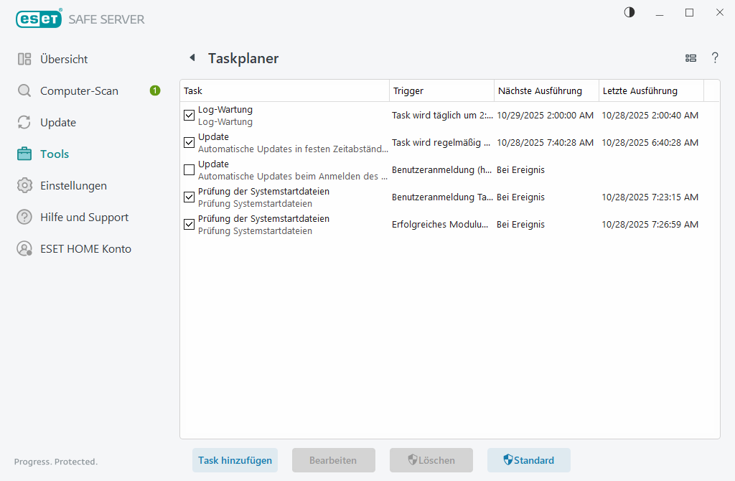The height and width of the screenshot is (481, 735).
Task: Click the Tools toolbox icon in sidebar
Action: coord(24,154)
